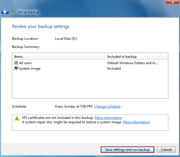Click the 'Backup Summary:' label
This screenshot has width=180, height=157.
[26, 47]
